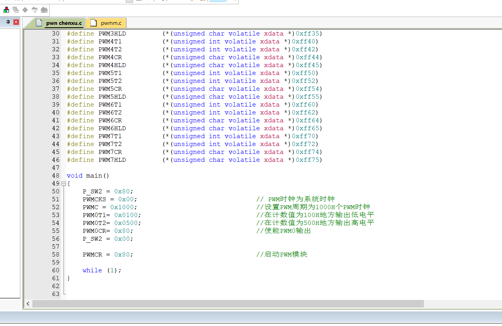Click address 0xff75 on line 46

(307, 160)
